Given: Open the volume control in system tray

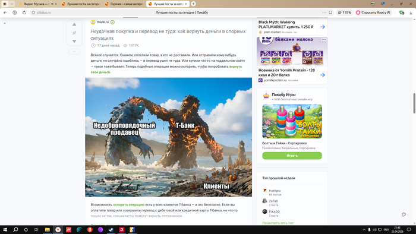Looking at the screenshot, I should click(374, 229).
